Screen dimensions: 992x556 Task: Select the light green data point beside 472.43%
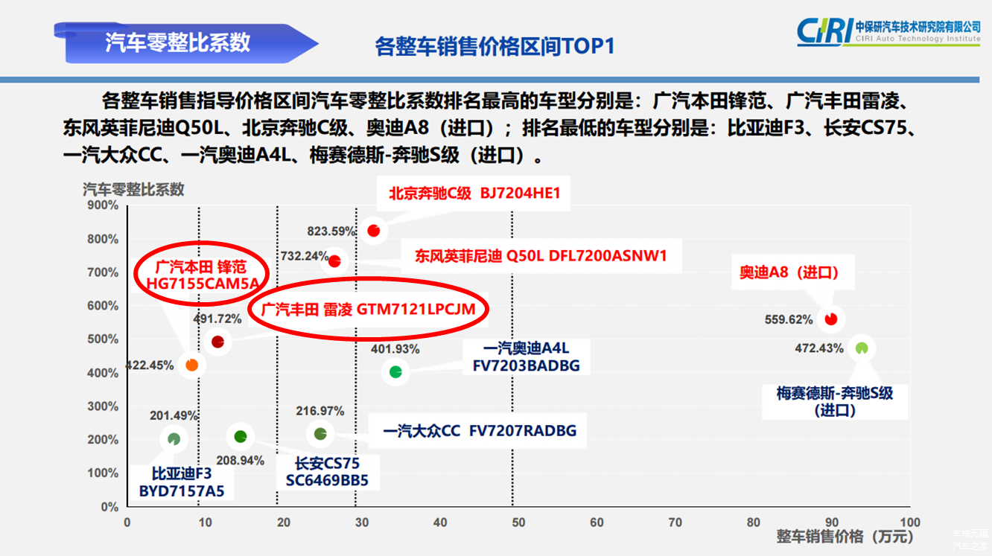pyautogui.click(x=862, y=348)
